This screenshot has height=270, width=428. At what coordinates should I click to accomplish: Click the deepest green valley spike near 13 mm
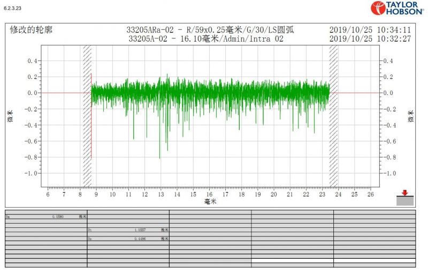(x=159, y=157)
